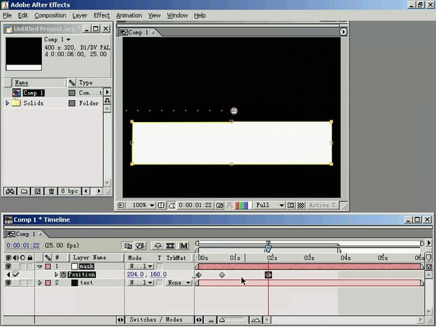Open the mask layer blending Mode dropdown
The image size is (436, 327).
[141, 267]
